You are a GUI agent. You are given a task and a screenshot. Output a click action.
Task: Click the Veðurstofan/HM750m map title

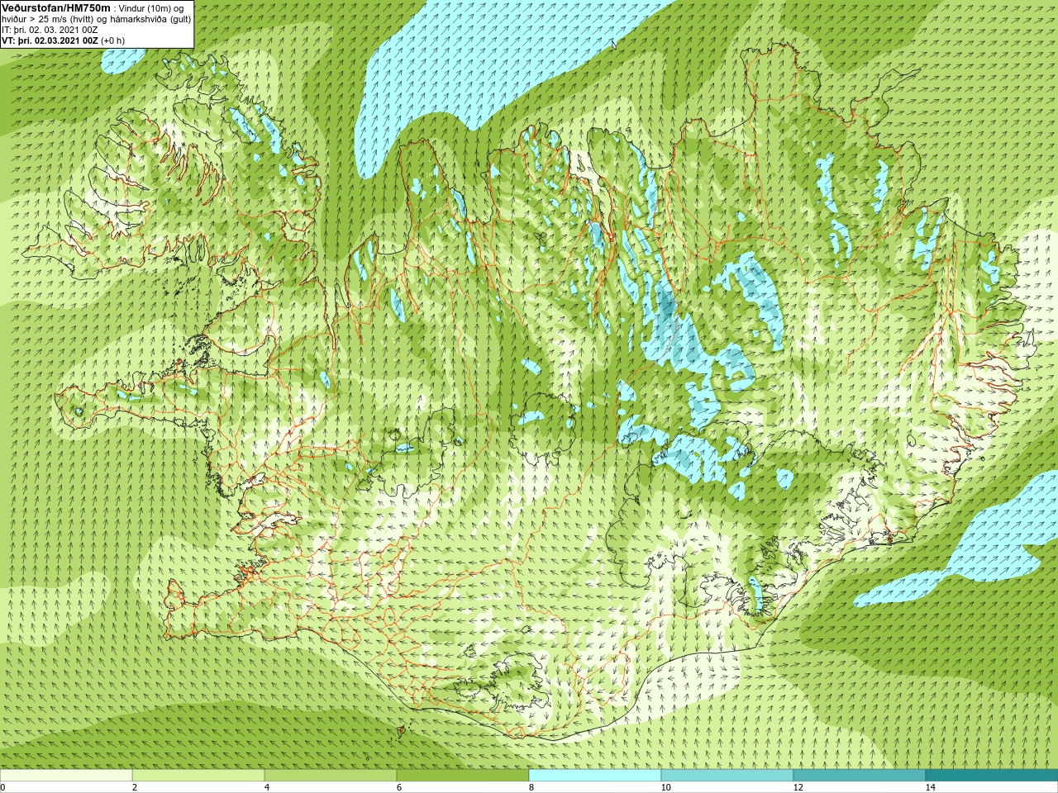[x=56, y=7]
